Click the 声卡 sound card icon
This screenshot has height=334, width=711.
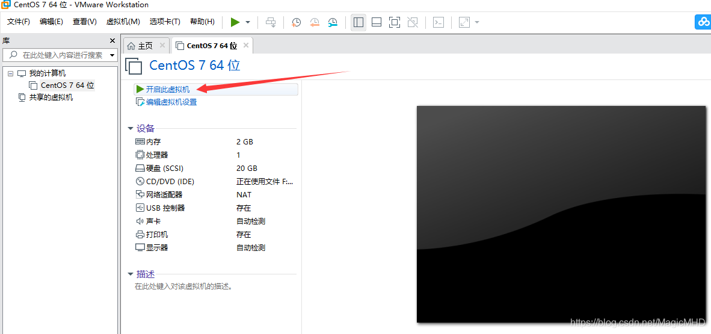(x=140, y=221)
